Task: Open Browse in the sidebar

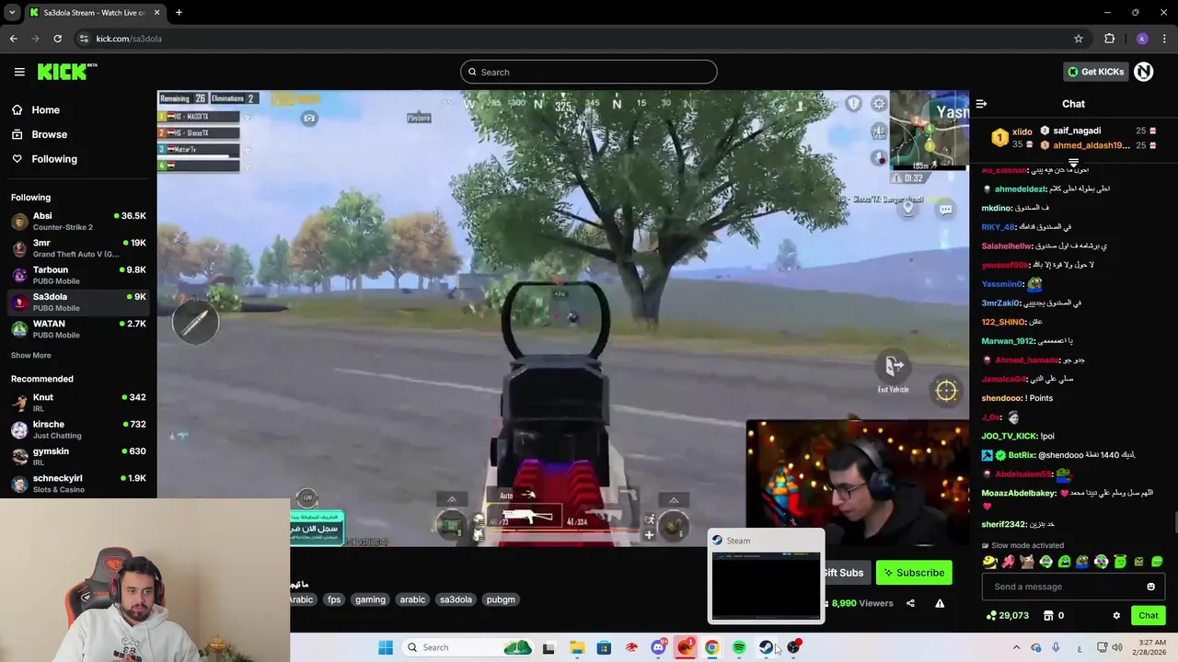Action: point(78,134)
